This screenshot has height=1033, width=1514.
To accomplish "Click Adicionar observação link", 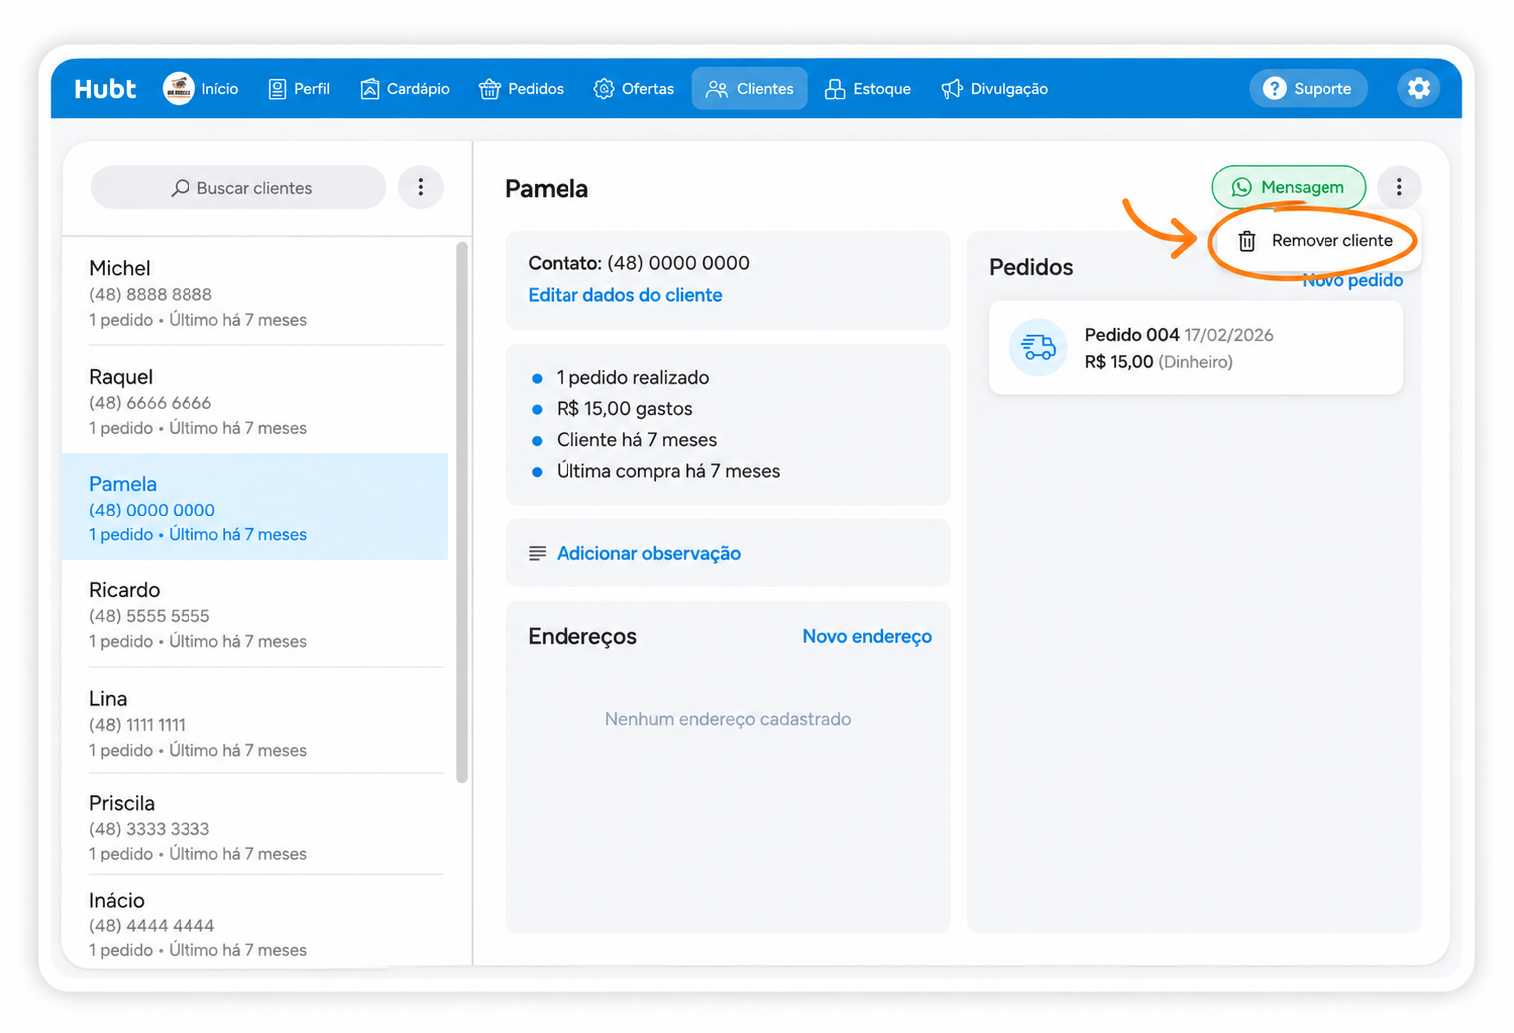I will (648, 553).
